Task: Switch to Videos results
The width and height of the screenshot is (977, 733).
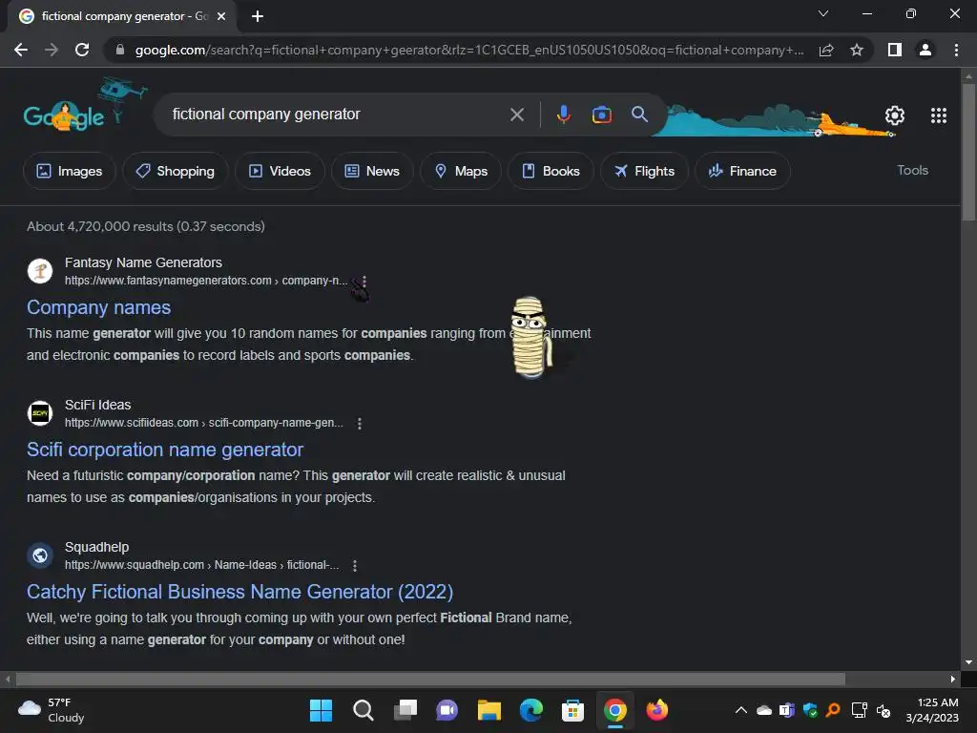Action: point(280,171)
